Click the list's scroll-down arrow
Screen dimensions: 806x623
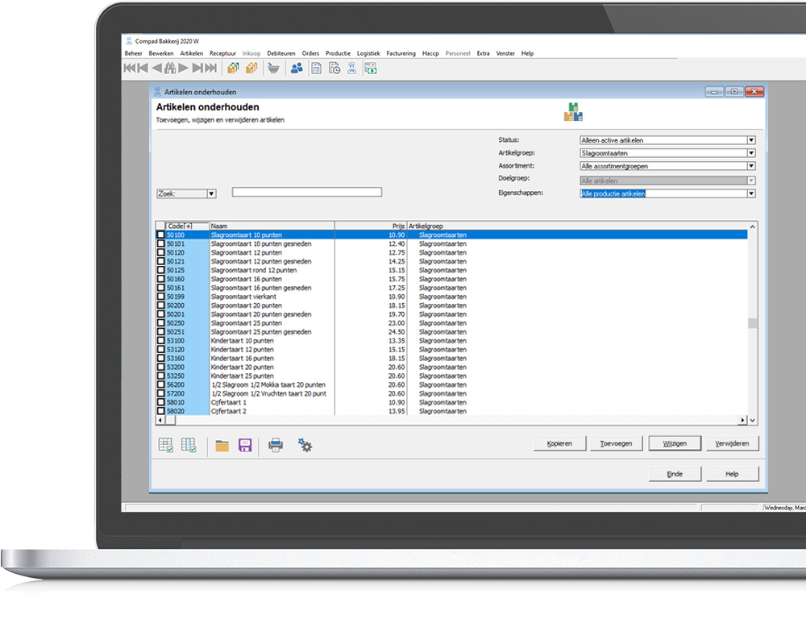(753, 420)
